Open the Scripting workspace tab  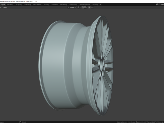[x=95, y=5]
